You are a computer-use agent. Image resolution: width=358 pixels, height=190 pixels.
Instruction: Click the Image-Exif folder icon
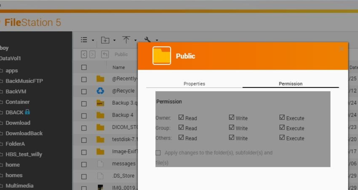tap(100, 152)
